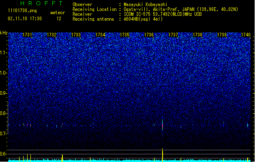Click time marker 1740
The image size is (255, 162).
[246, 35]
